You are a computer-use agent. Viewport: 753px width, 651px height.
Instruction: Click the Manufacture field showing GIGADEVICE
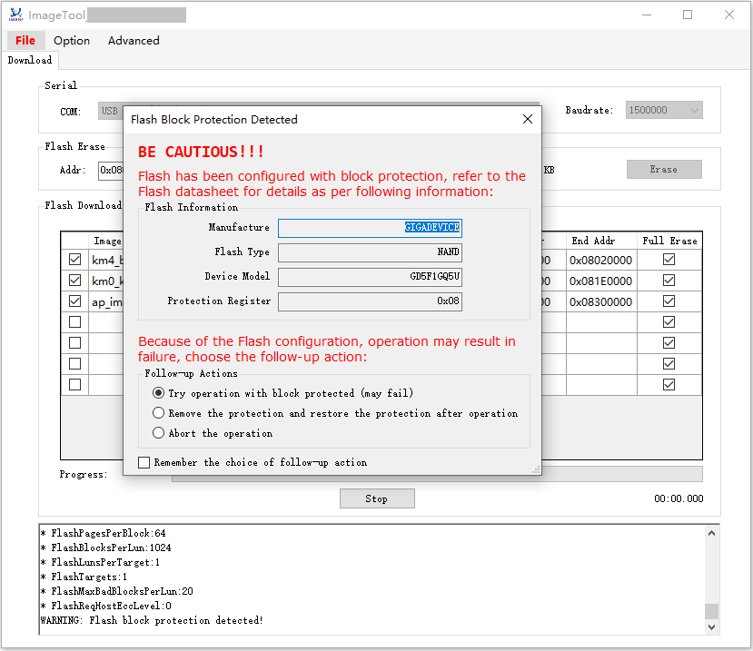(x=370, y=228)
